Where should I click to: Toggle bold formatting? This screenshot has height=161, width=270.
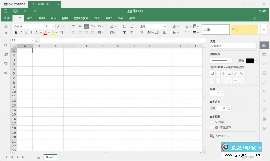click(16, 32)
